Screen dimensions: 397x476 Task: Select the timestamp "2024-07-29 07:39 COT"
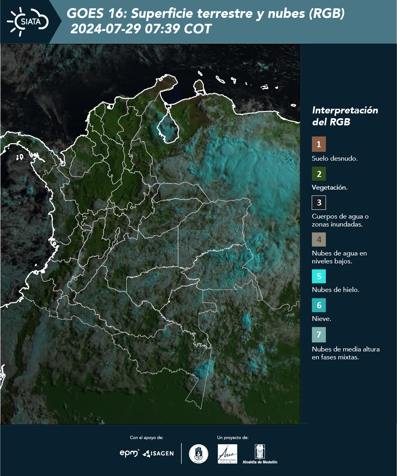click(x=141, y=29)
